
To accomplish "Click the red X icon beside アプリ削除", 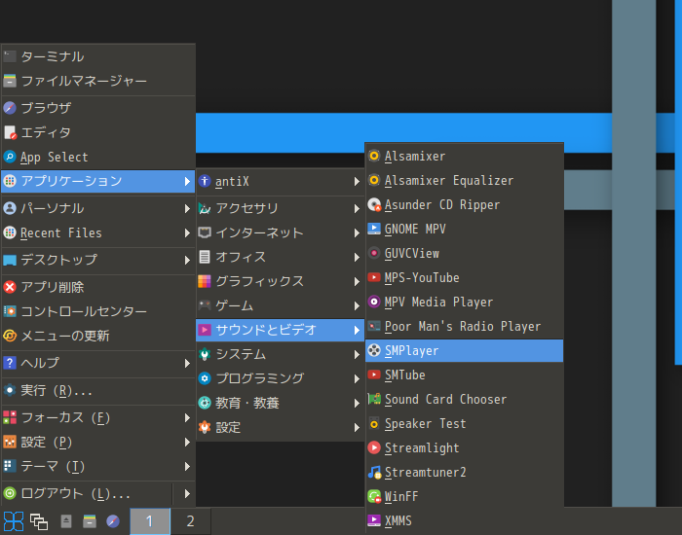I will click(10, 287).
